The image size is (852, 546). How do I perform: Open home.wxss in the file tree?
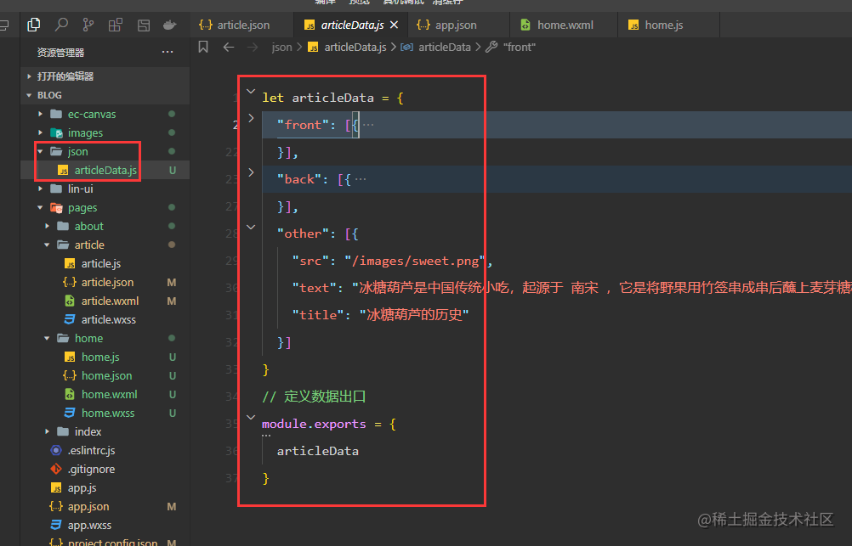click(x=105, y=413)
